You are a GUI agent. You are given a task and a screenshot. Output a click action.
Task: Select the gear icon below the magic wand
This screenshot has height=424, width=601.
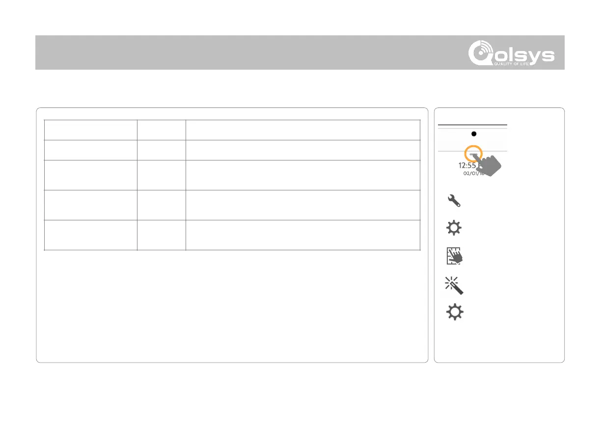click(x=455, y=313)
